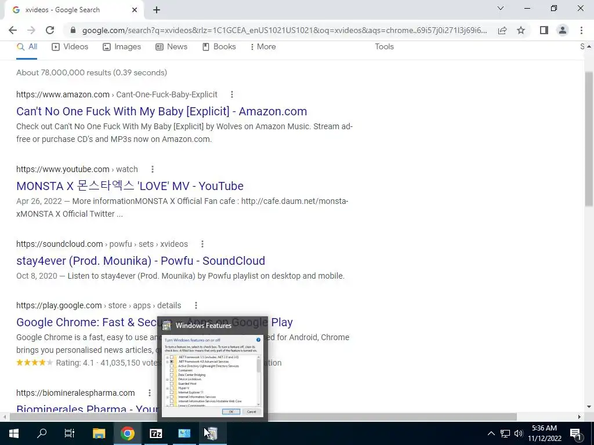Open options for the SoundCloud result

point(202,244)
